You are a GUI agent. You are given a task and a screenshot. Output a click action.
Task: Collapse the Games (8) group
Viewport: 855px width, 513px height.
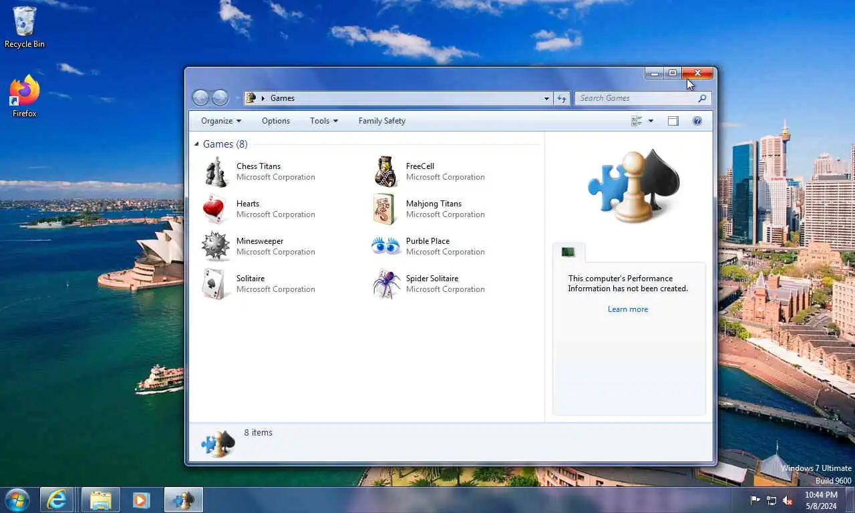click(196, 144)
